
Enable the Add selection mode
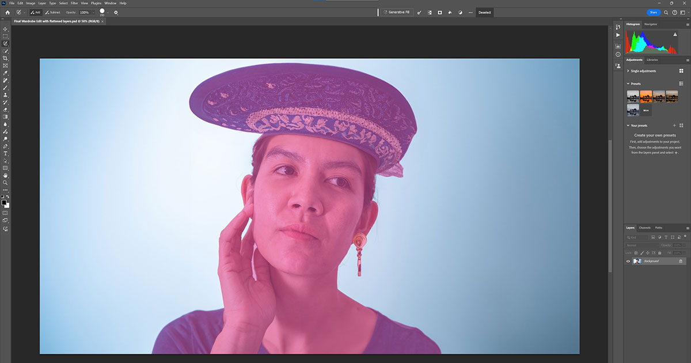[35, 12]
